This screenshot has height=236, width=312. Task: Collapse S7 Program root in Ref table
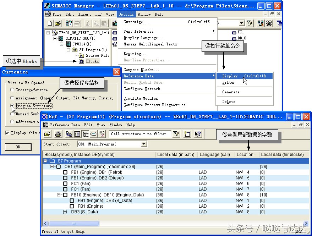point(45,161)
